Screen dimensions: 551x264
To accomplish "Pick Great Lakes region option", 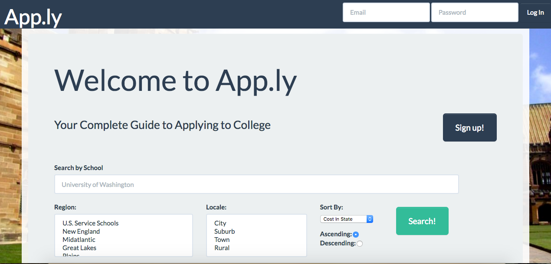I will pos(79,248).
